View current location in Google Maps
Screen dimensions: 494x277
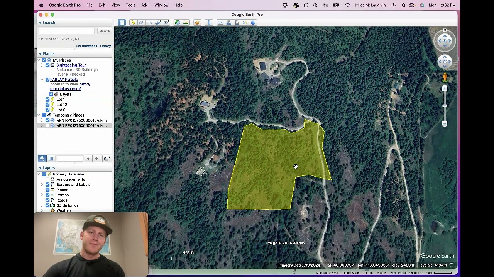point(245,23)
